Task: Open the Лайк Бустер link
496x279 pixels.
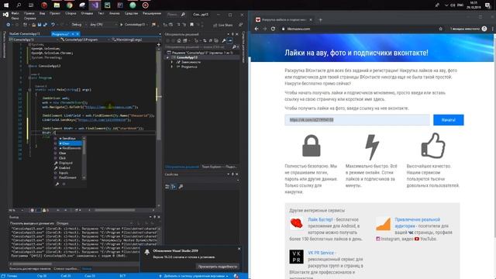Action: 320,219
